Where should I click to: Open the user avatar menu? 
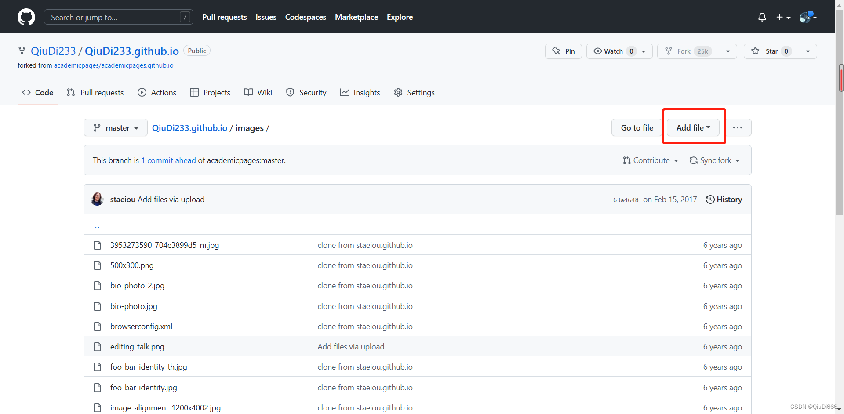pos(808,17)
